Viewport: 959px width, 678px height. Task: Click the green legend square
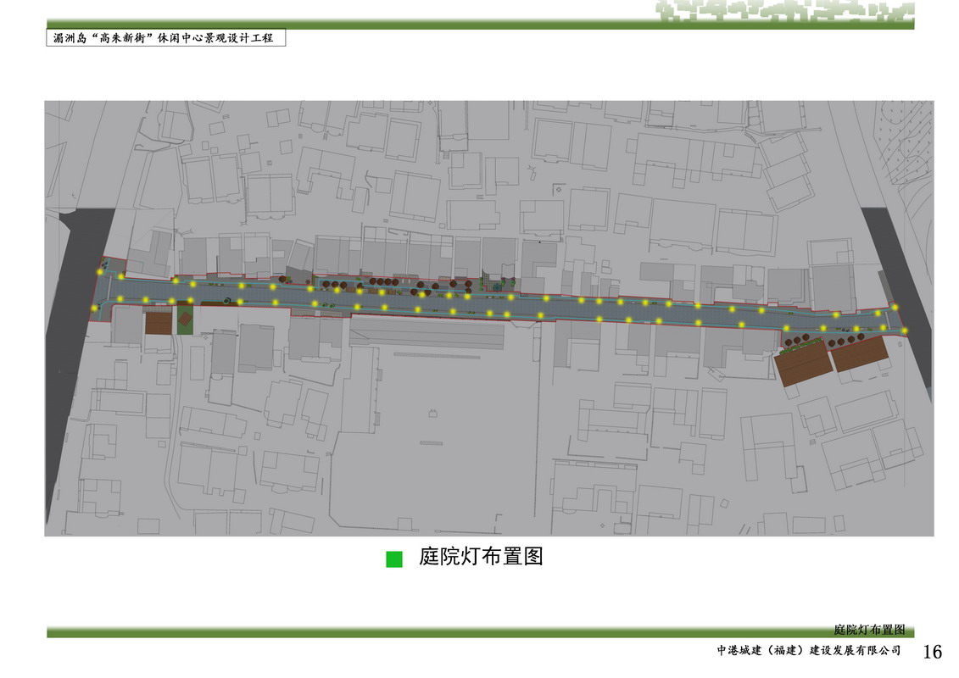394,559
